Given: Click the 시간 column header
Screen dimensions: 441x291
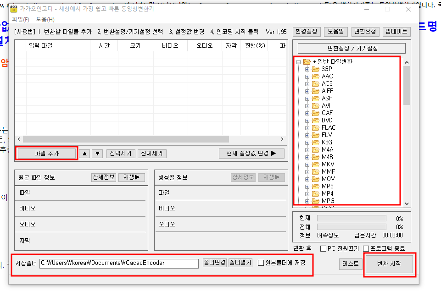Looking at the screenshot, I should click(x=104, y=46).
